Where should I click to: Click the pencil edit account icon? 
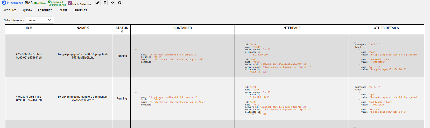(98, 3)
